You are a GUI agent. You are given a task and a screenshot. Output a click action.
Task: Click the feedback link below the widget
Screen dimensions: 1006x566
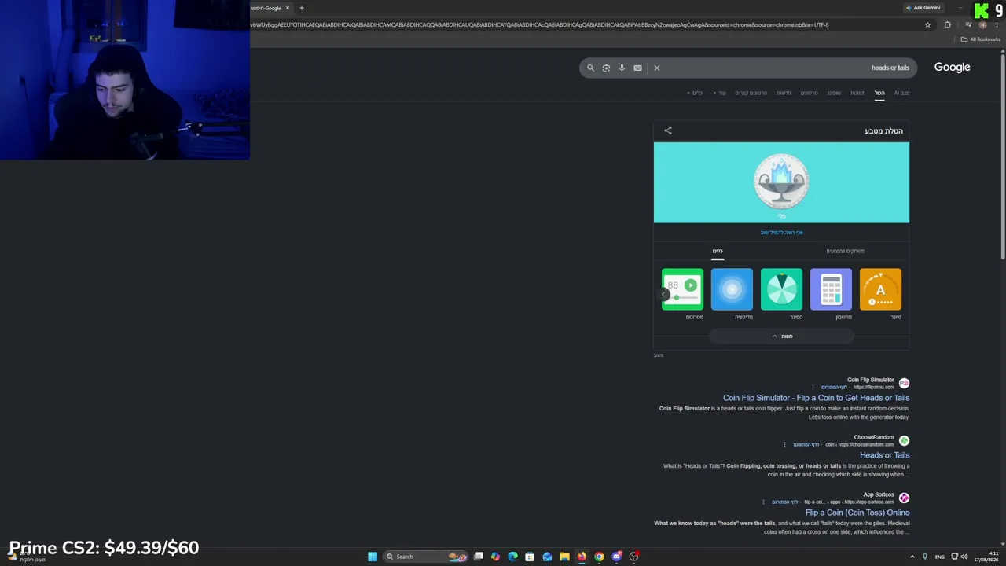659,355
